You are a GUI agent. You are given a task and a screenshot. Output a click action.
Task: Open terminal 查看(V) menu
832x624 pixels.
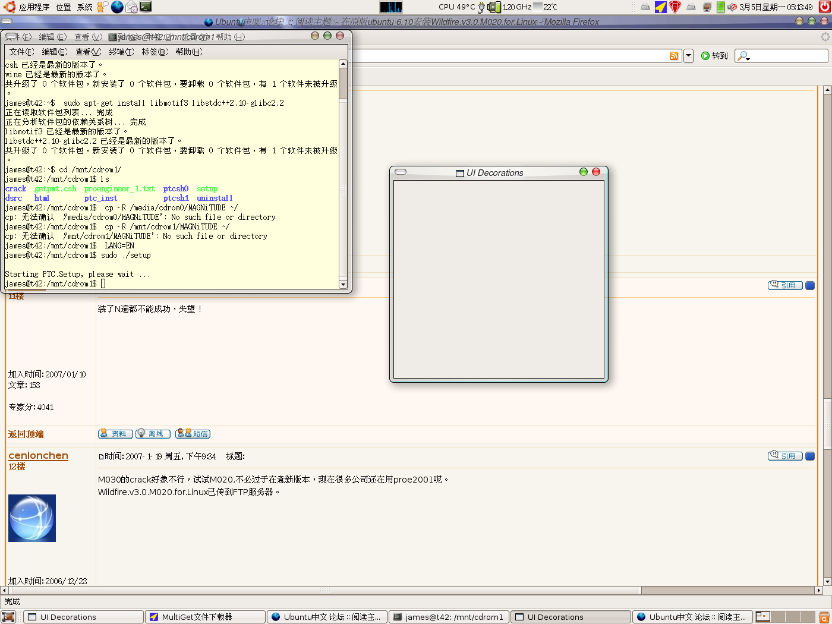(x=88, y=52)
